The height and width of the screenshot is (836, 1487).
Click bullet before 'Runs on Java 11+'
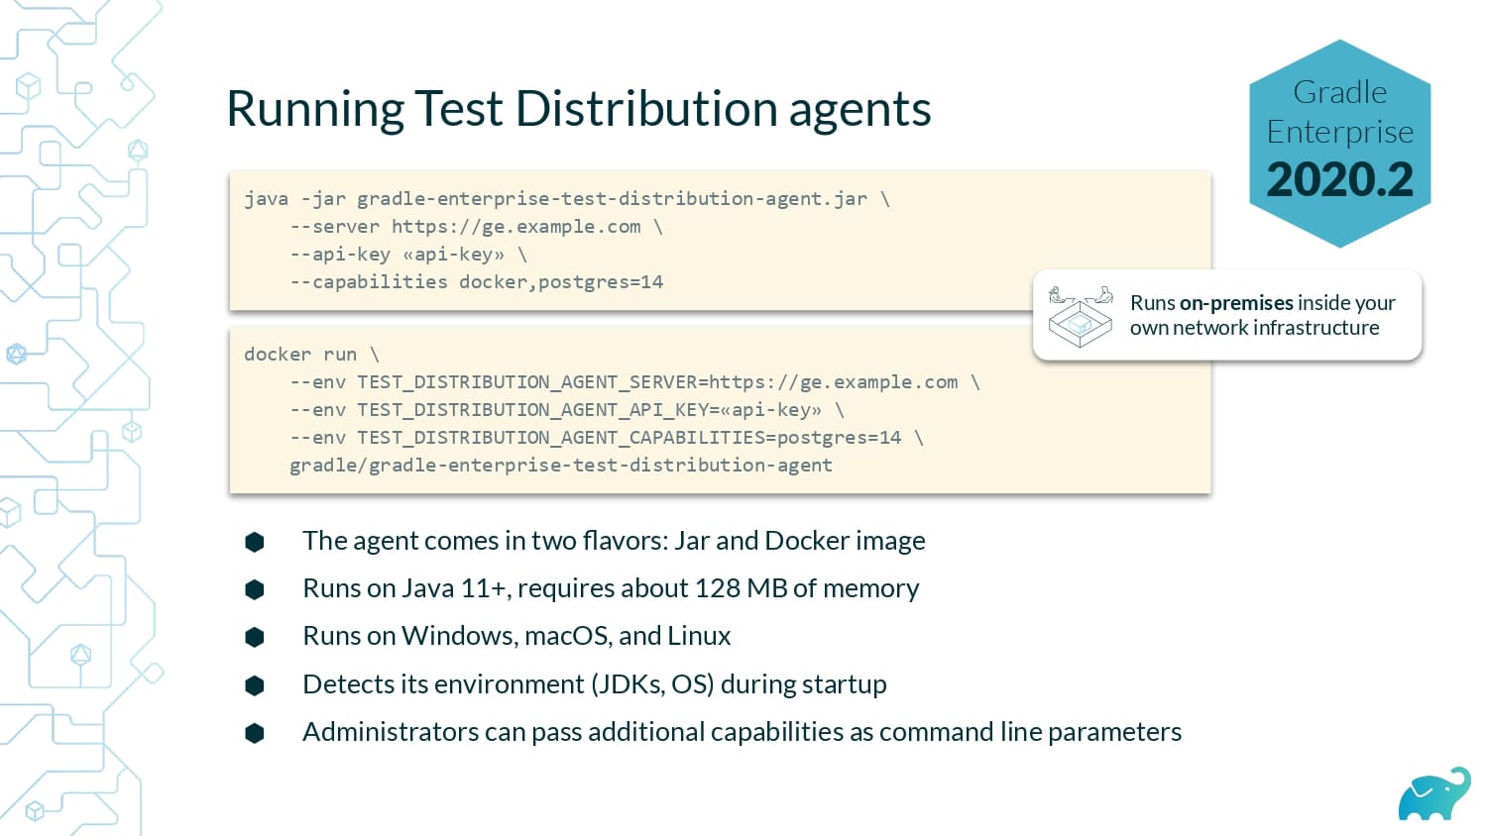coord(255,589)
